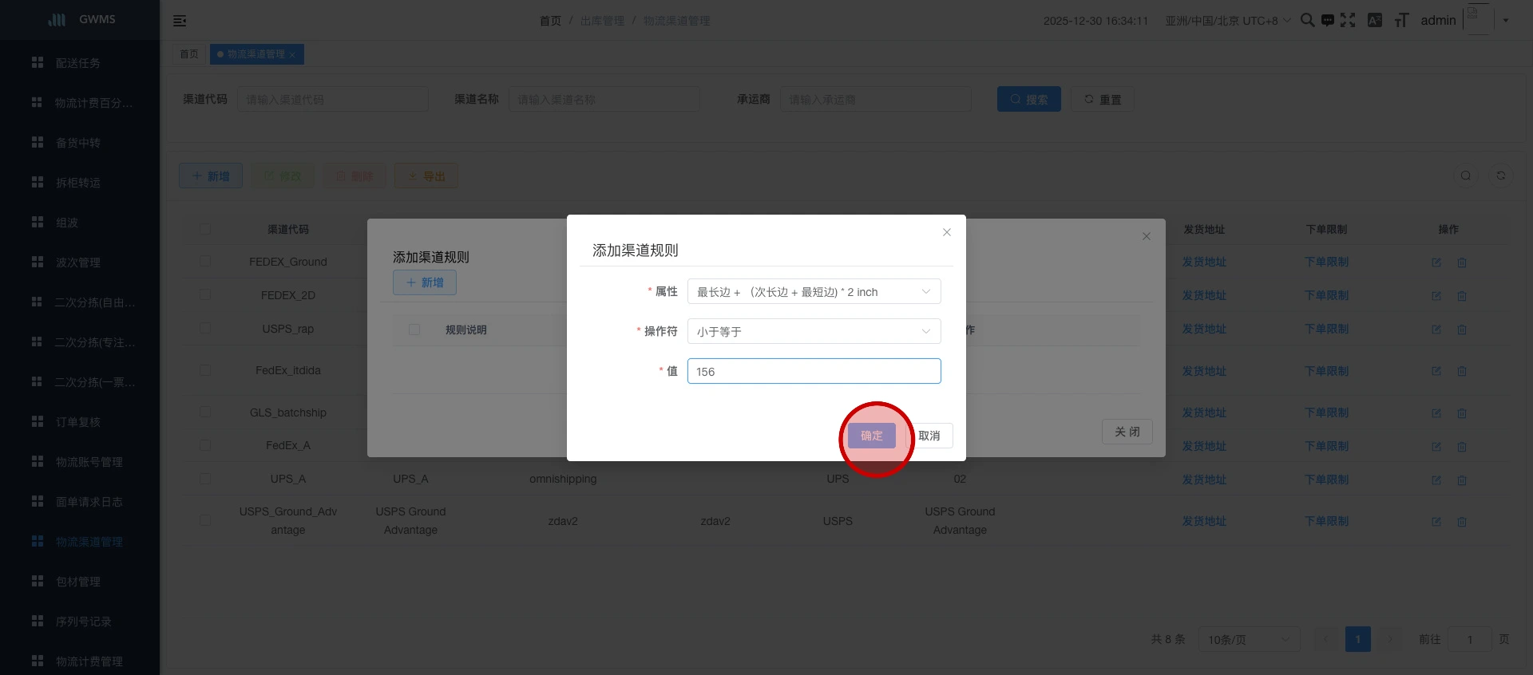Open 配送任务 in sidebar

pos(78,63)
